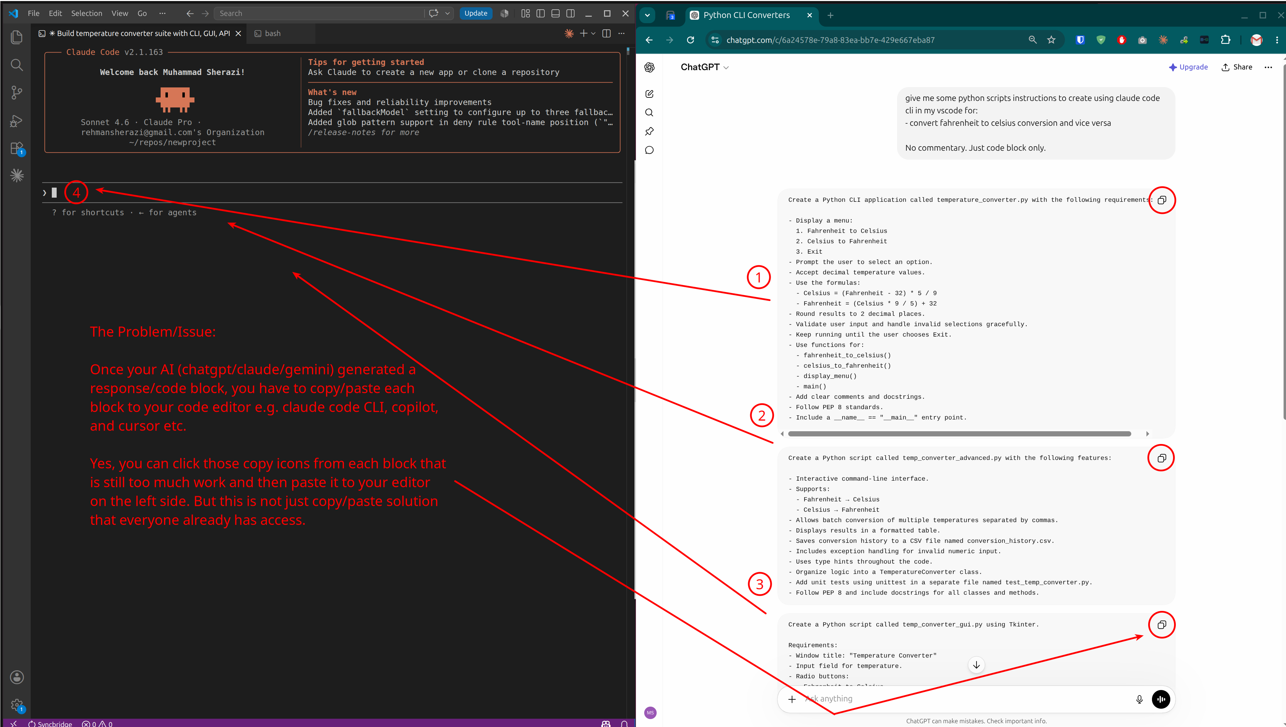Open the Extensions view in VS Code

coord(17,148)
